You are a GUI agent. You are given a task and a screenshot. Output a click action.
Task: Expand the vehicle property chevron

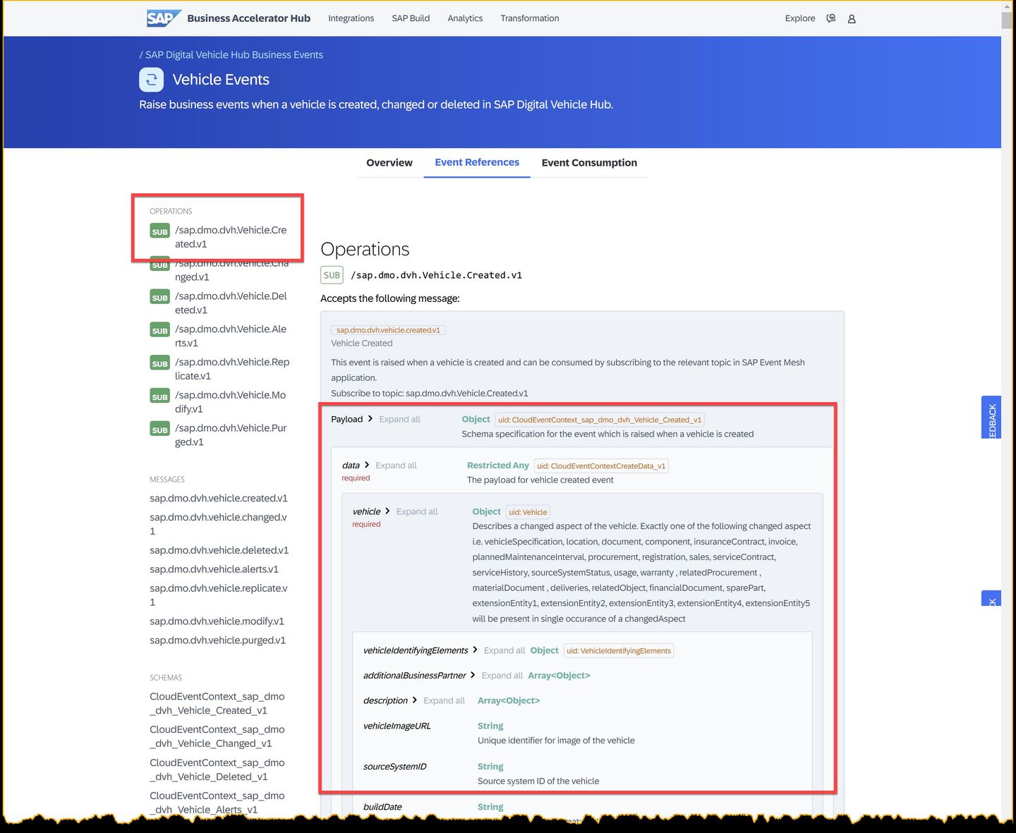[x=387, y=511]
